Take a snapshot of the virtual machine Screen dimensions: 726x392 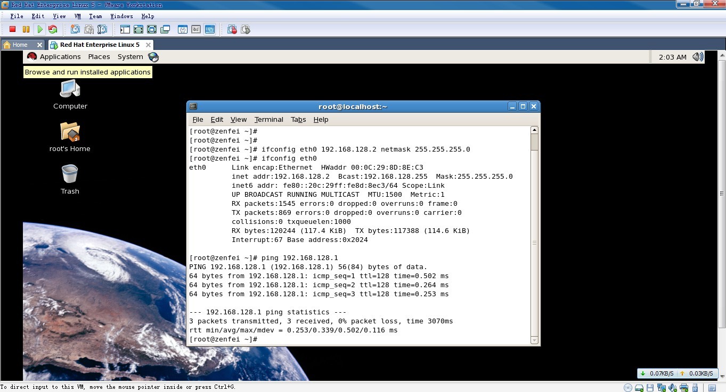point(75,29)
